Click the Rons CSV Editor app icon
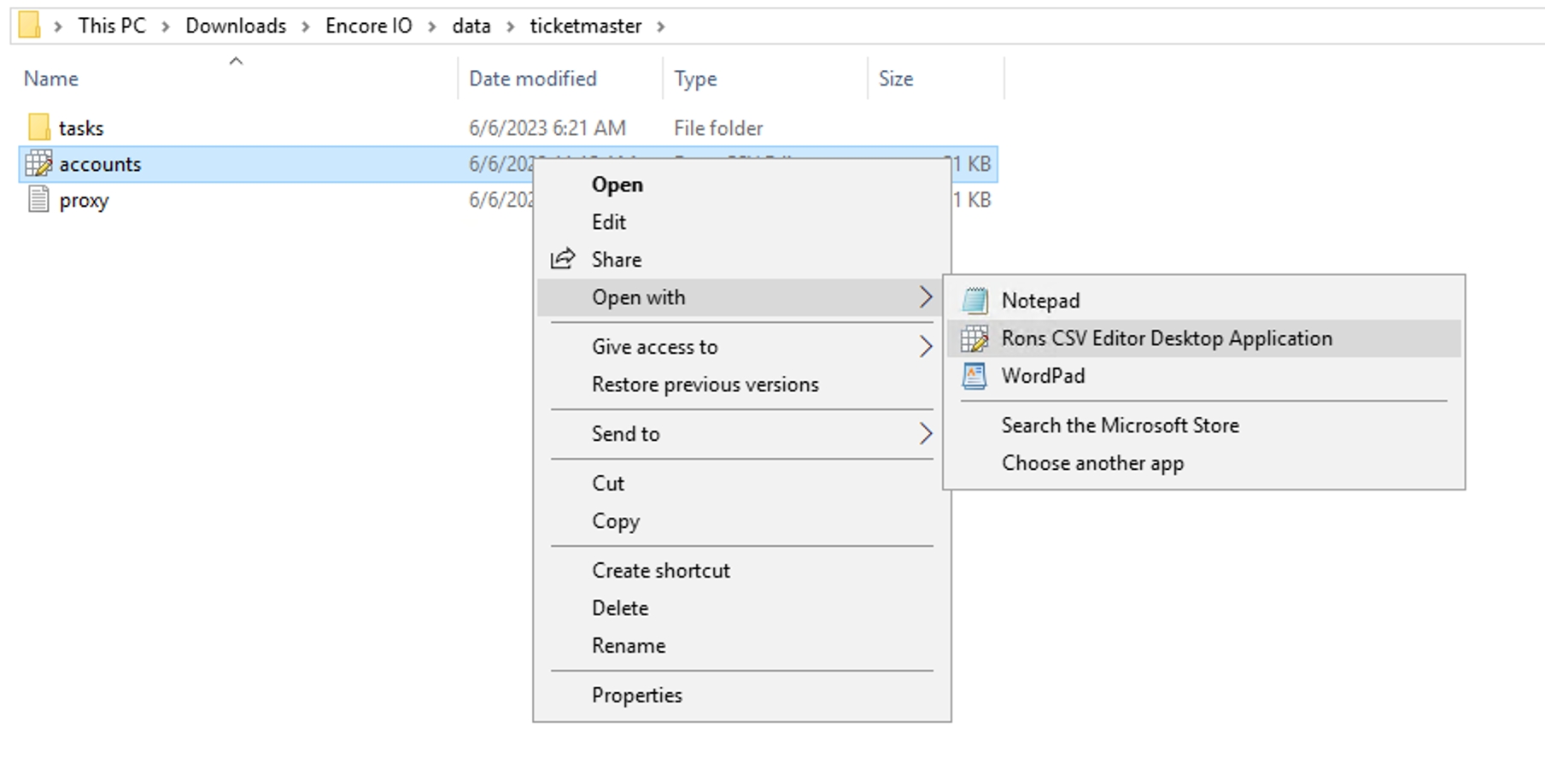1545x763 pixels. tap(974, 338)
